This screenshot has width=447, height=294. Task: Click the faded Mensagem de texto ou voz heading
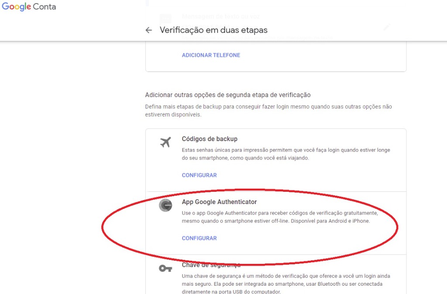pyautogui.click(x=222, y=17)
